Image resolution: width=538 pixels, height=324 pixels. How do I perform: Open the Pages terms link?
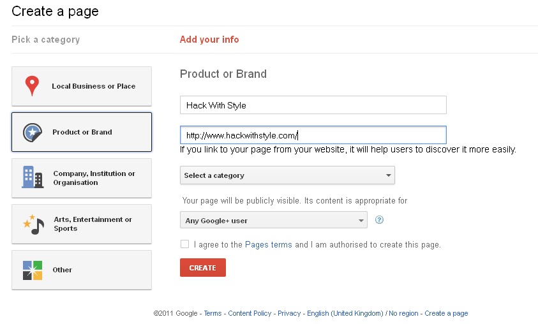coord(268,244)
